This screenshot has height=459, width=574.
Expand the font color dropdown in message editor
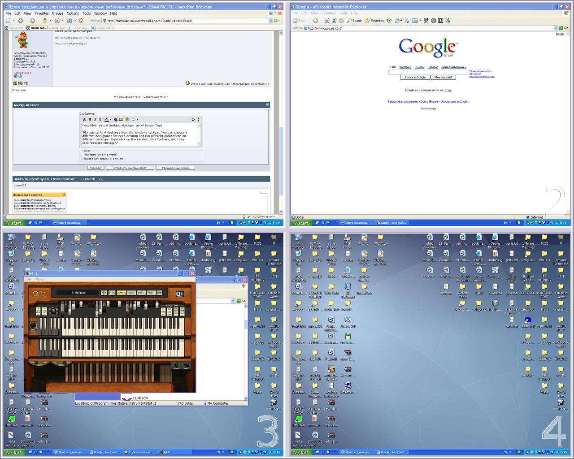click(110, 120)
